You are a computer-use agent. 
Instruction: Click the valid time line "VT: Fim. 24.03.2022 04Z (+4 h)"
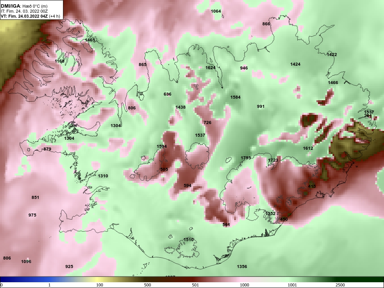click(x=30, y=16)
